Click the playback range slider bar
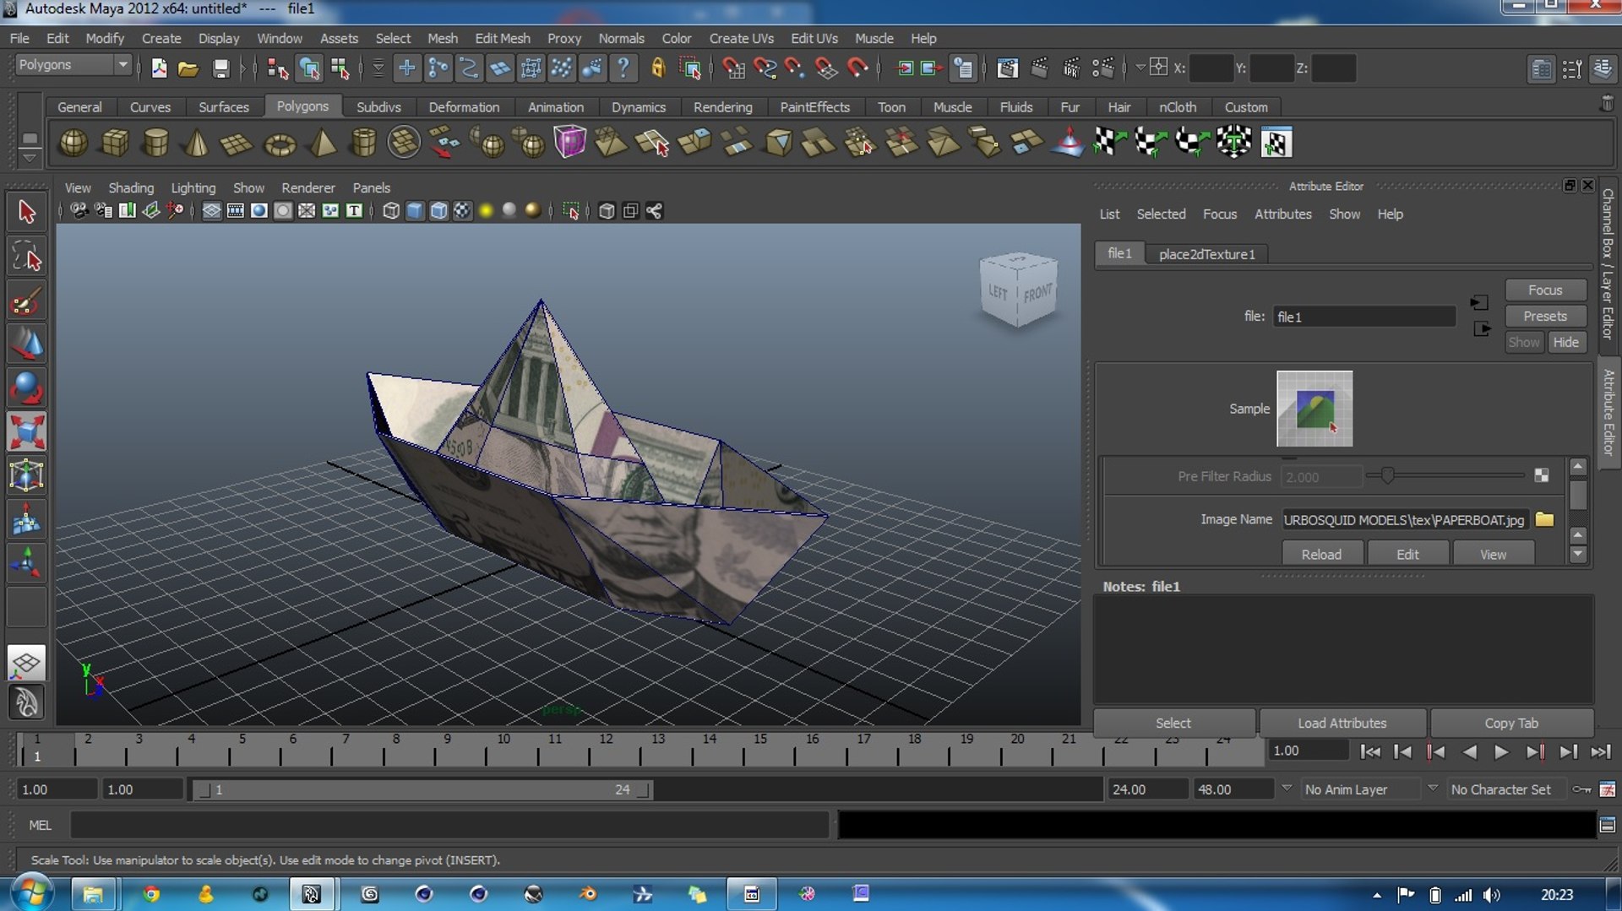This screenshot has width=1622, height=911. (x=422, y=789)
